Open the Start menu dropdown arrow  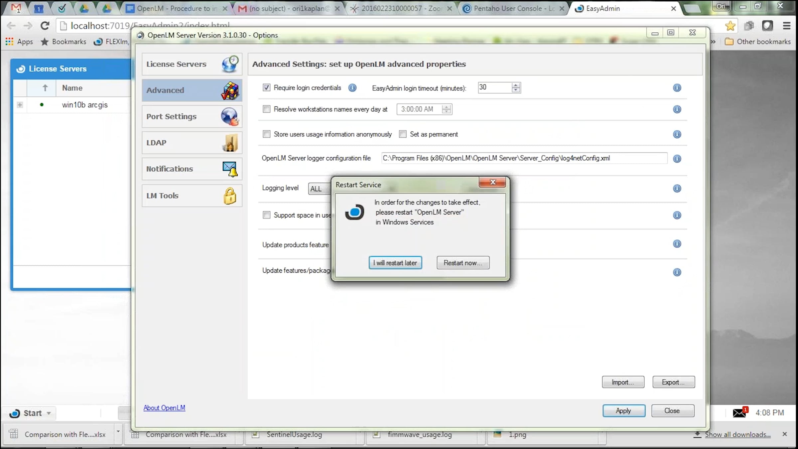click(49, 413)
